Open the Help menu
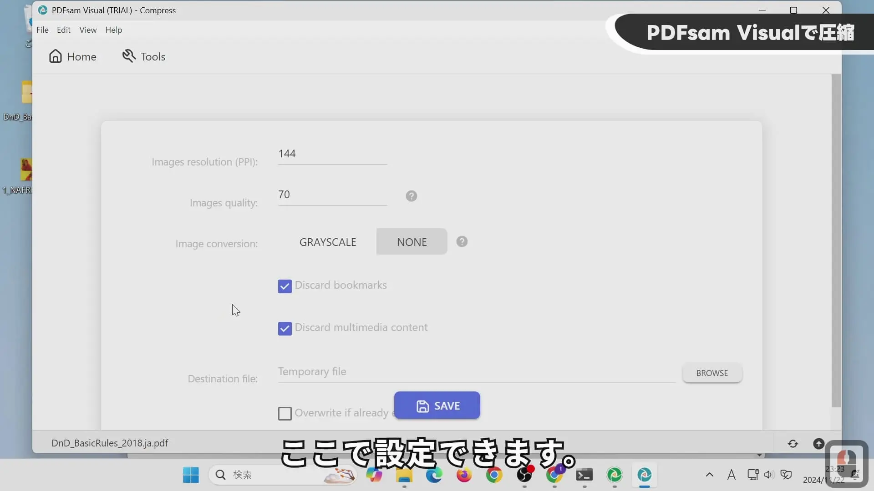Image resolution: width=874 pixels, height=491 pixels. (x=113, y=30)
